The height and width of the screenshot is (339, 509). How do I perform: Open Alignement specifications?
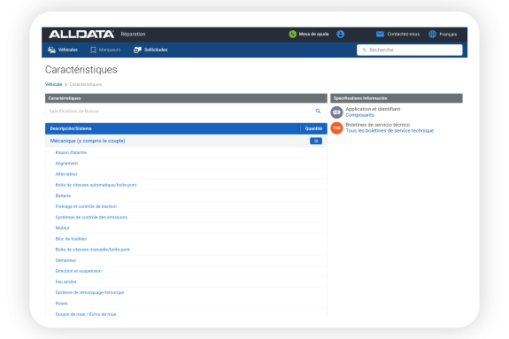click(x=66, y=164)
